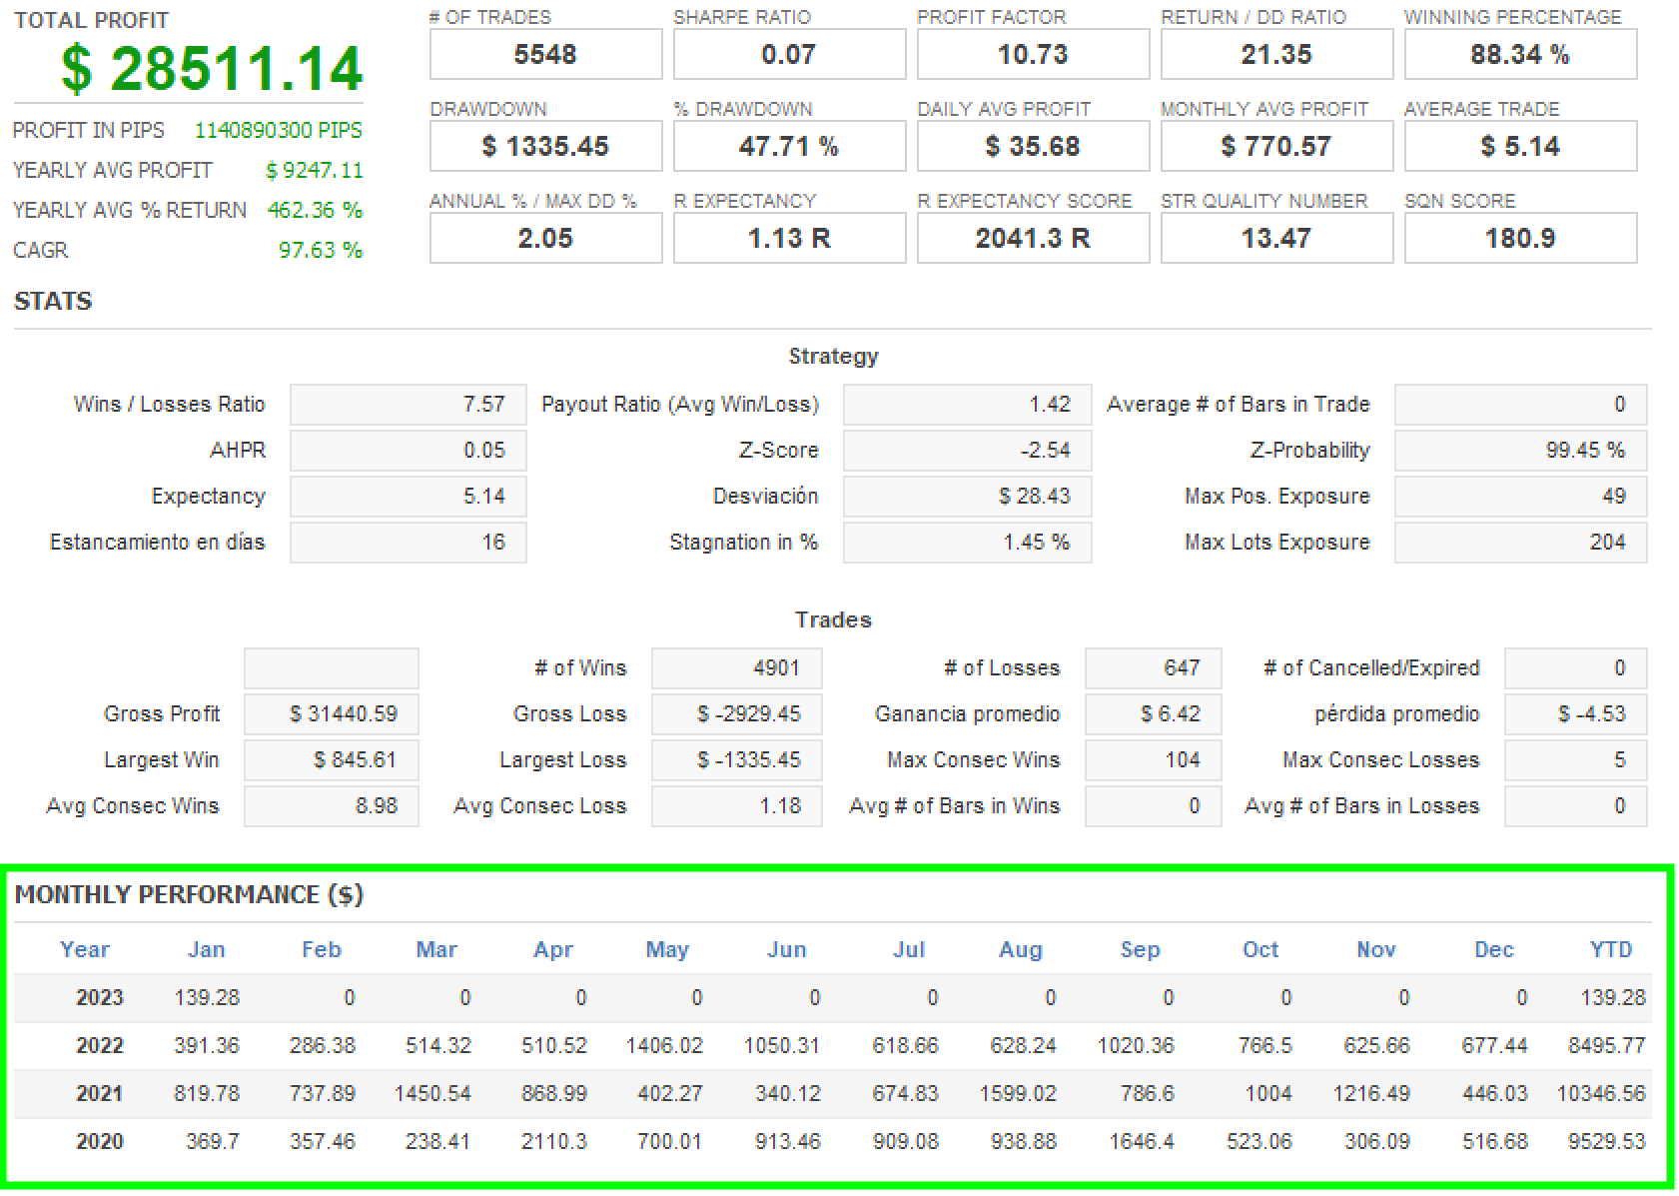Click the 2020 row label

coord(100,1142)
